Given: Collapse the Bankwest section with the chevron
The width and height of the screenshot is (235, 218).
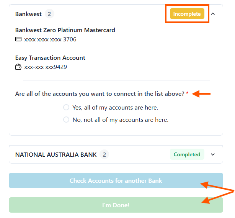Looking at the screenshot, I should click(213, 14).
